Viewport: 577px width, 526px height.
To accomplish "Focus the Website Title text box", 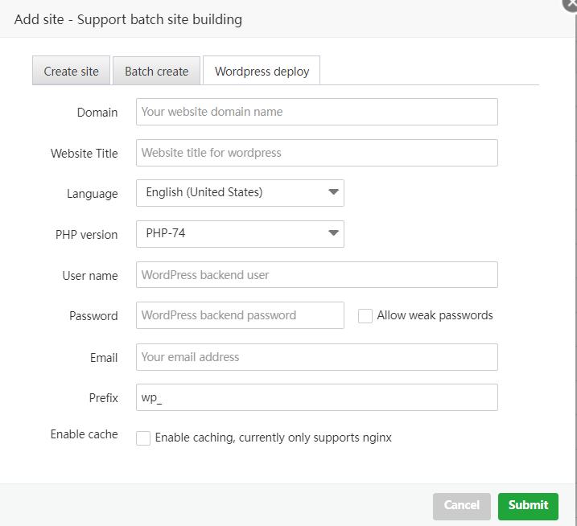I will pyautogui.click(x=317, y=153).
